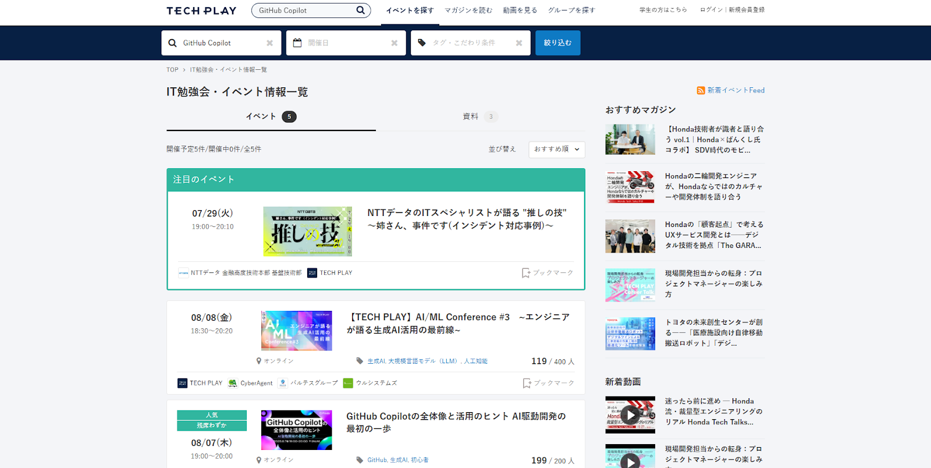
Task: Click the 推しの技 event thumbnail
Action: pos(307,231)
